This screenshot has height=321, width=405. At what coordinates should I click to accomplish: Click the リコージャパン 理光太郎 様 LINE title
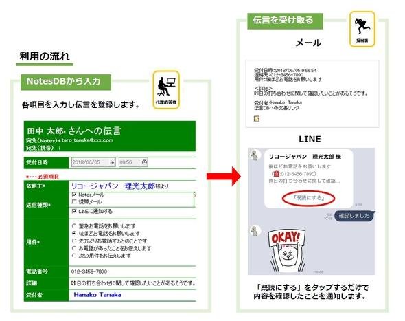click(x=305, y=157)
